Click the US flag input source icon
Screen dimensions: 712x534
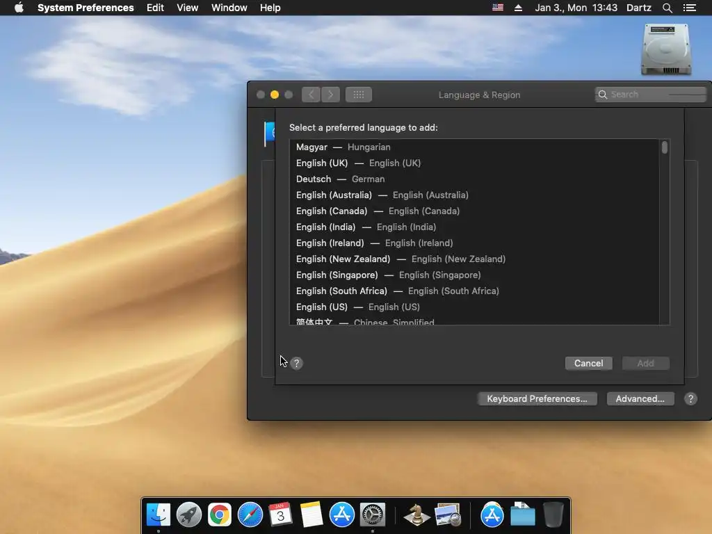coord(498,8)
